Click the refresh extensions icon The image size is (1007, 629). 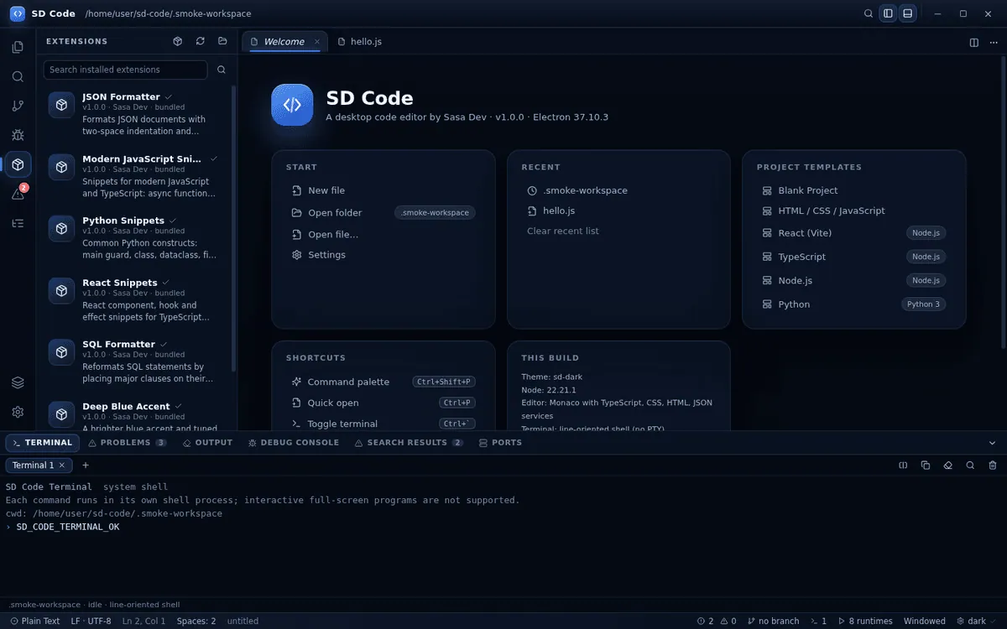[200, 41]
